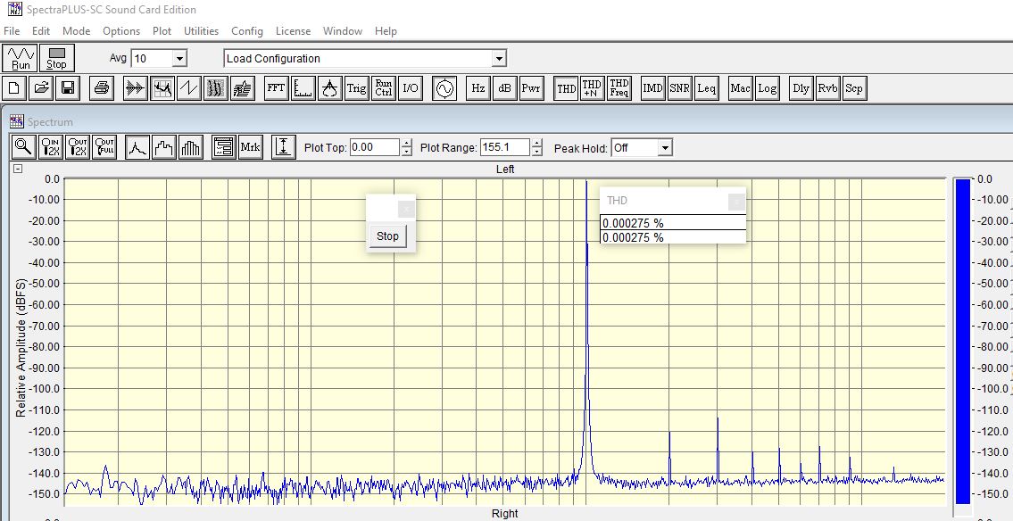Create a new file with blank page icon
The width and height of the screenshot is (1013, 521).
14,87
